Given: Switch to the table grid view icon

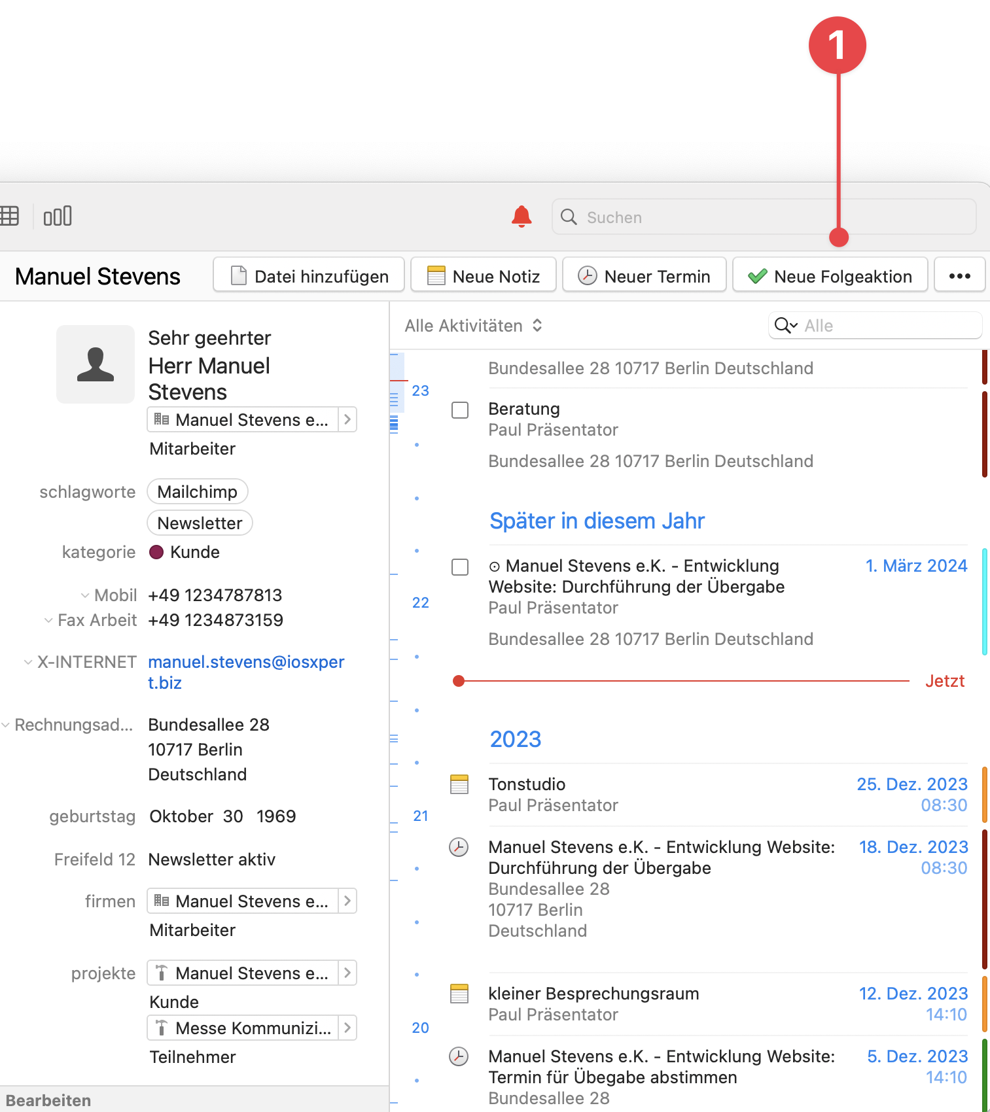Looking at the screenshot, I should tap(9, 217).
